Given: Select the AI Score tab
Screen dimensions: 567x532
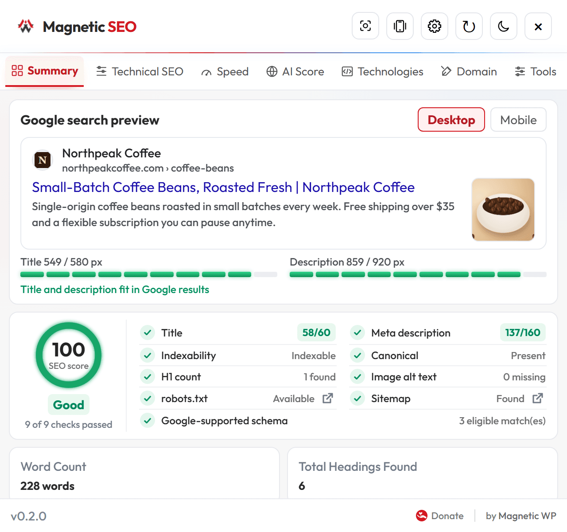Looking at the screenshot, I should click(x=295, y=71).
